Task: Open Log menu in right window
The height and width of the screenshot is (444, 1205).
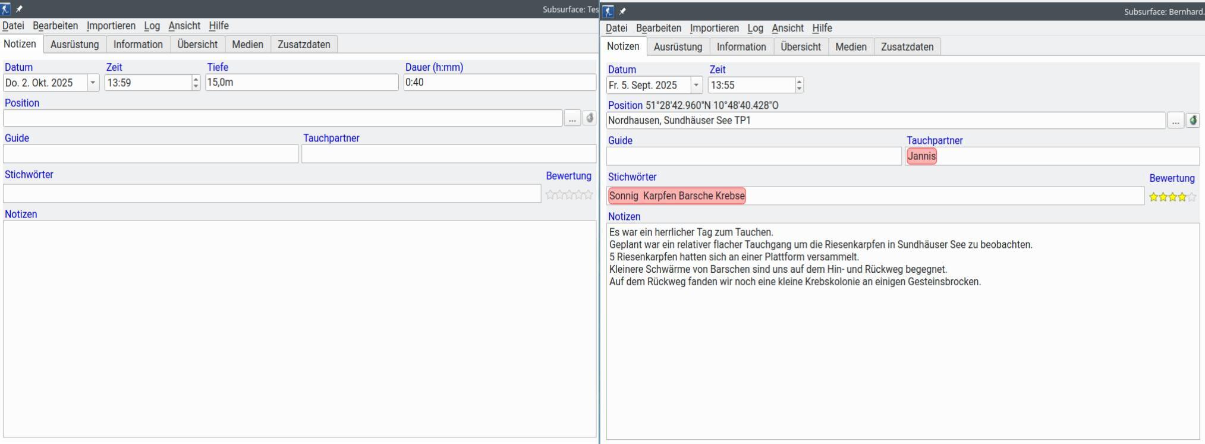Action: tap(756, 28)
